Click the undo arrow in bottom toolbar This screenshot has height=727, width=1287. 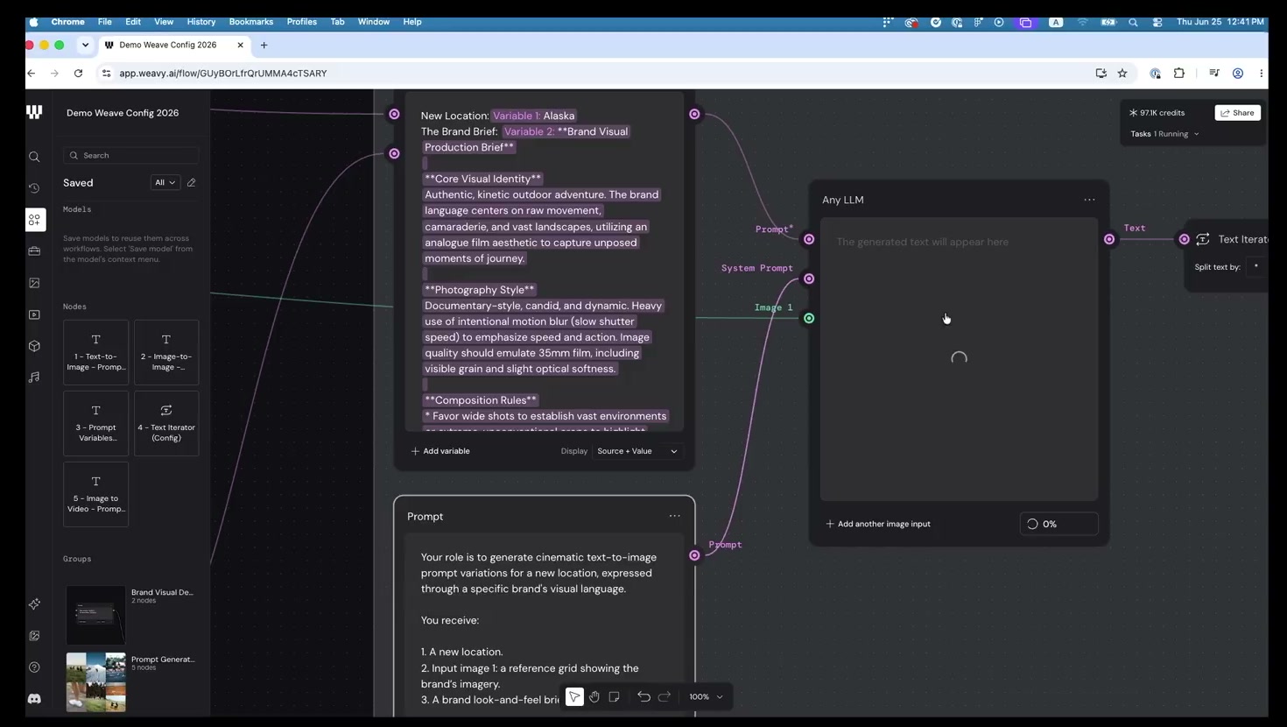[643, 696]
